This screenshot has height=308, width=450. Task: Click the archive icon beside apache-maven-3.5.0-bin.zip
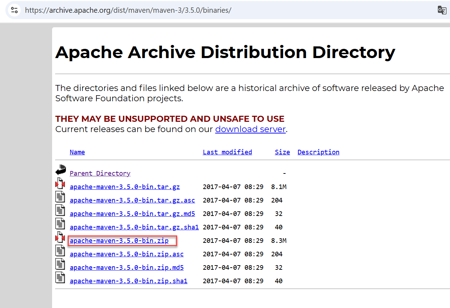[x=60, y=237]
